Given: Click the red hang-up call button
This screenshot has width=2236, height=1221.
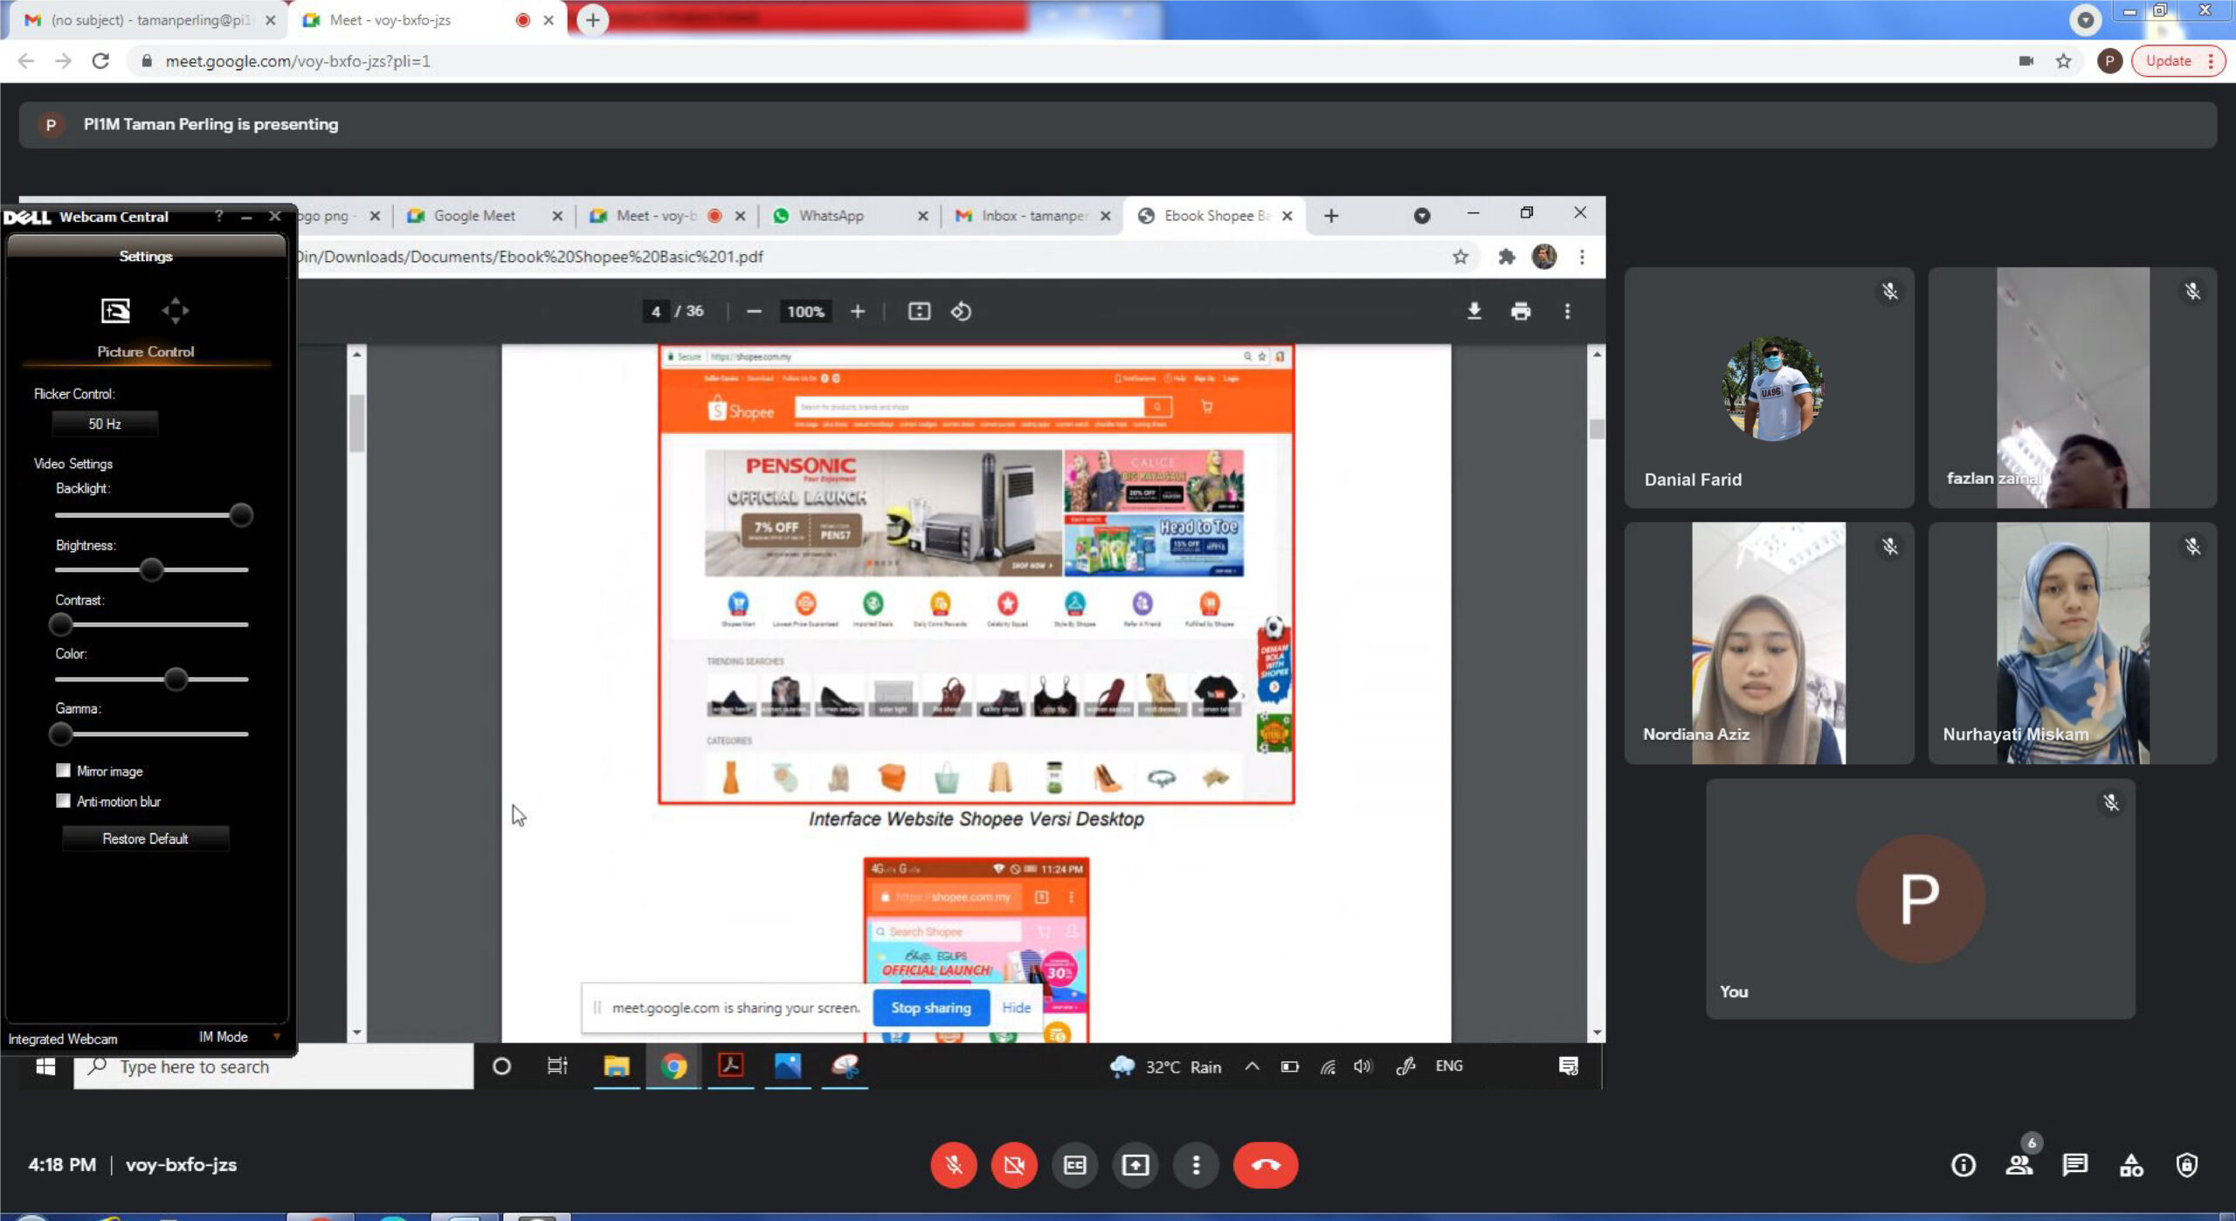Looking at the screenshot, I should coord(1265,1164).
